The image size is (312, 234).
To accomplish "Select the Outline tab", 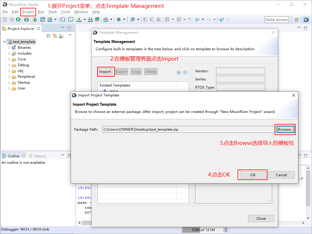I will (x=14, y=156).
